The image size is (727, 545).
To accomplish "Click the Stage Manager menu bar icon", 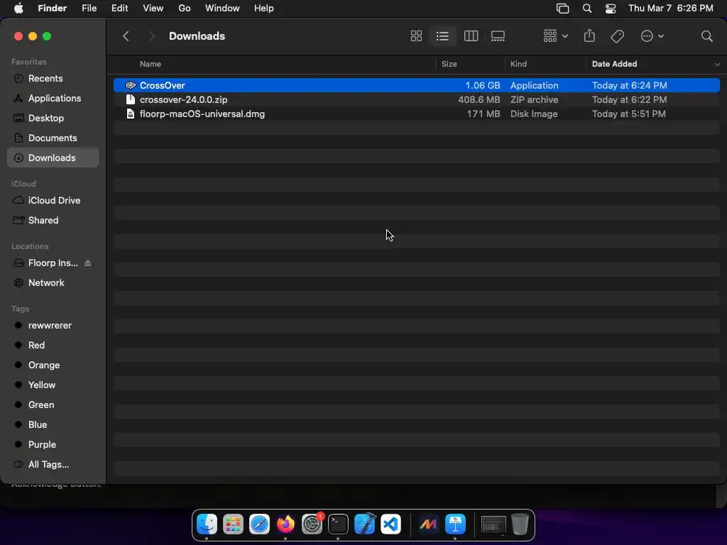I will tap(562, 9).
